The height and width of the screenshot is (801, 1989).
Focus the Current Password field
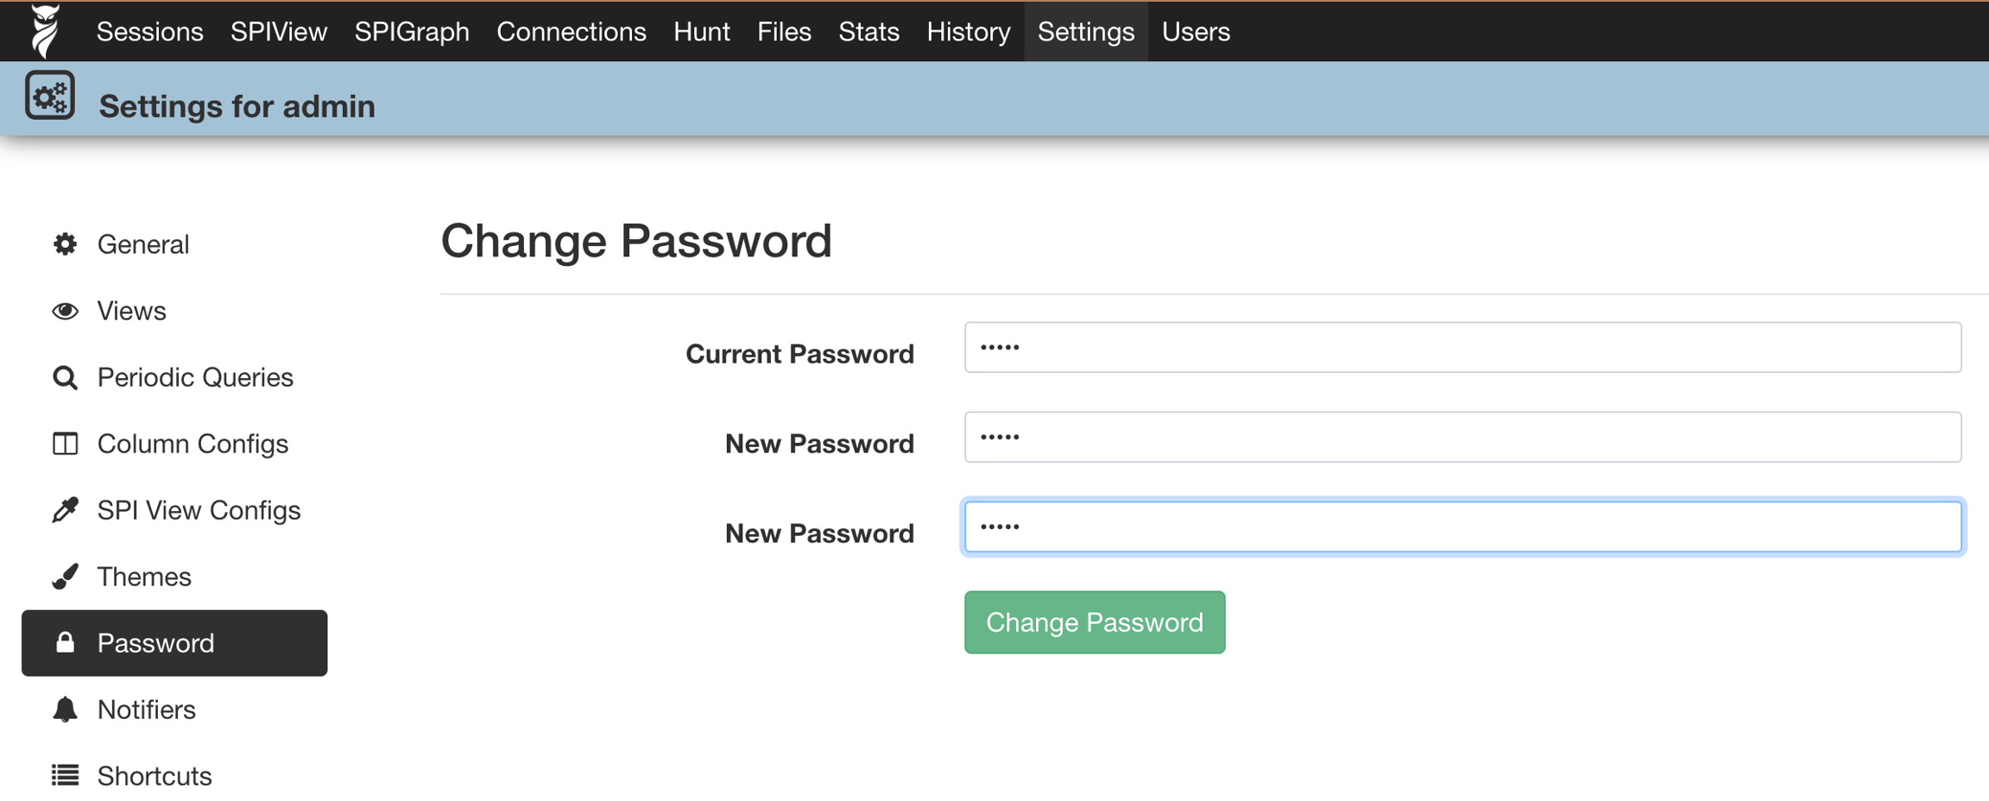tap(1462, 348)
